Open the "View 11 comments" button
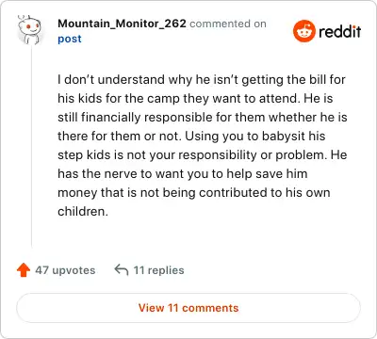The image size is (377, 339). click(188, 308)
